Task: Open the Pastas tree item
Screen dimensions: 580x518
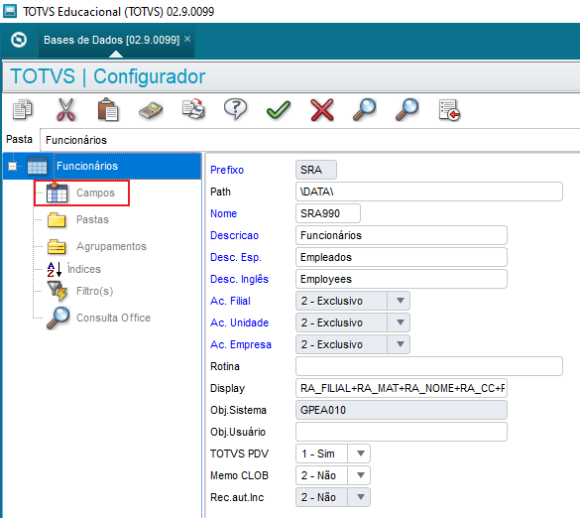Action: (92, 219)
